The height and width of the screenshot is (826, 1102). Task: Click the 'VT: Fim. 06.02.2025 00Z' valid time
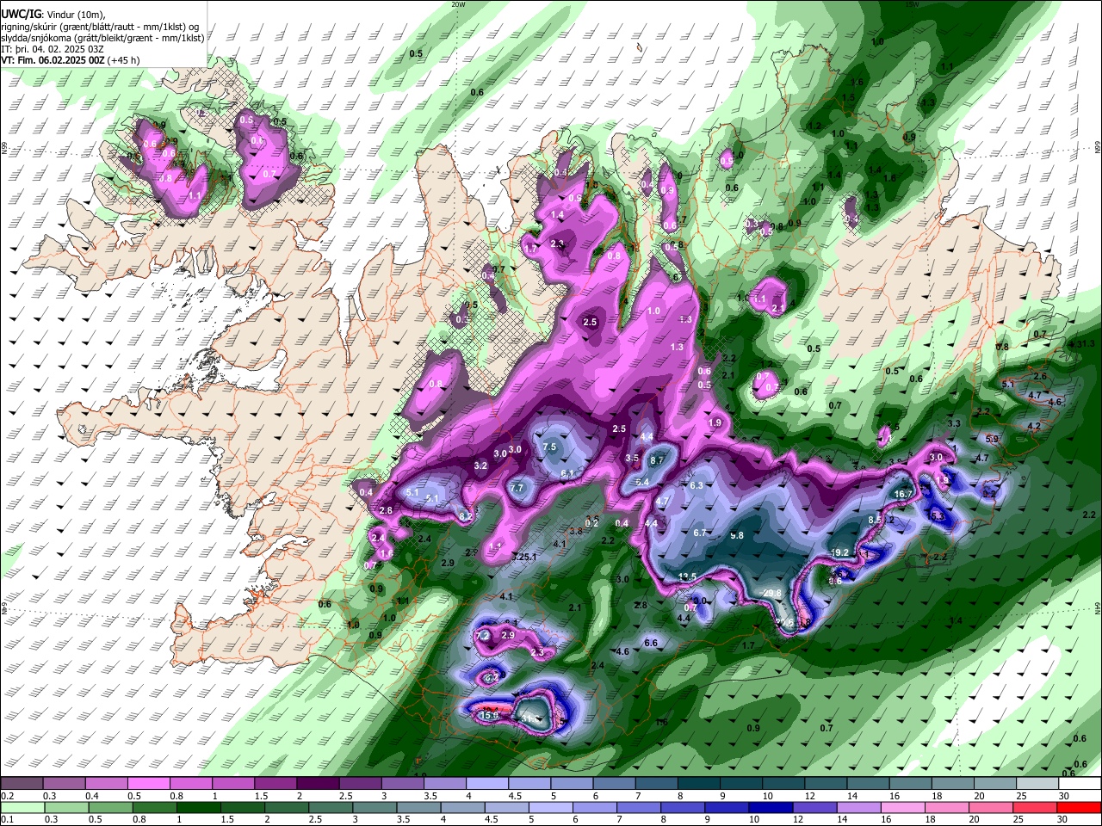[53, 60]
